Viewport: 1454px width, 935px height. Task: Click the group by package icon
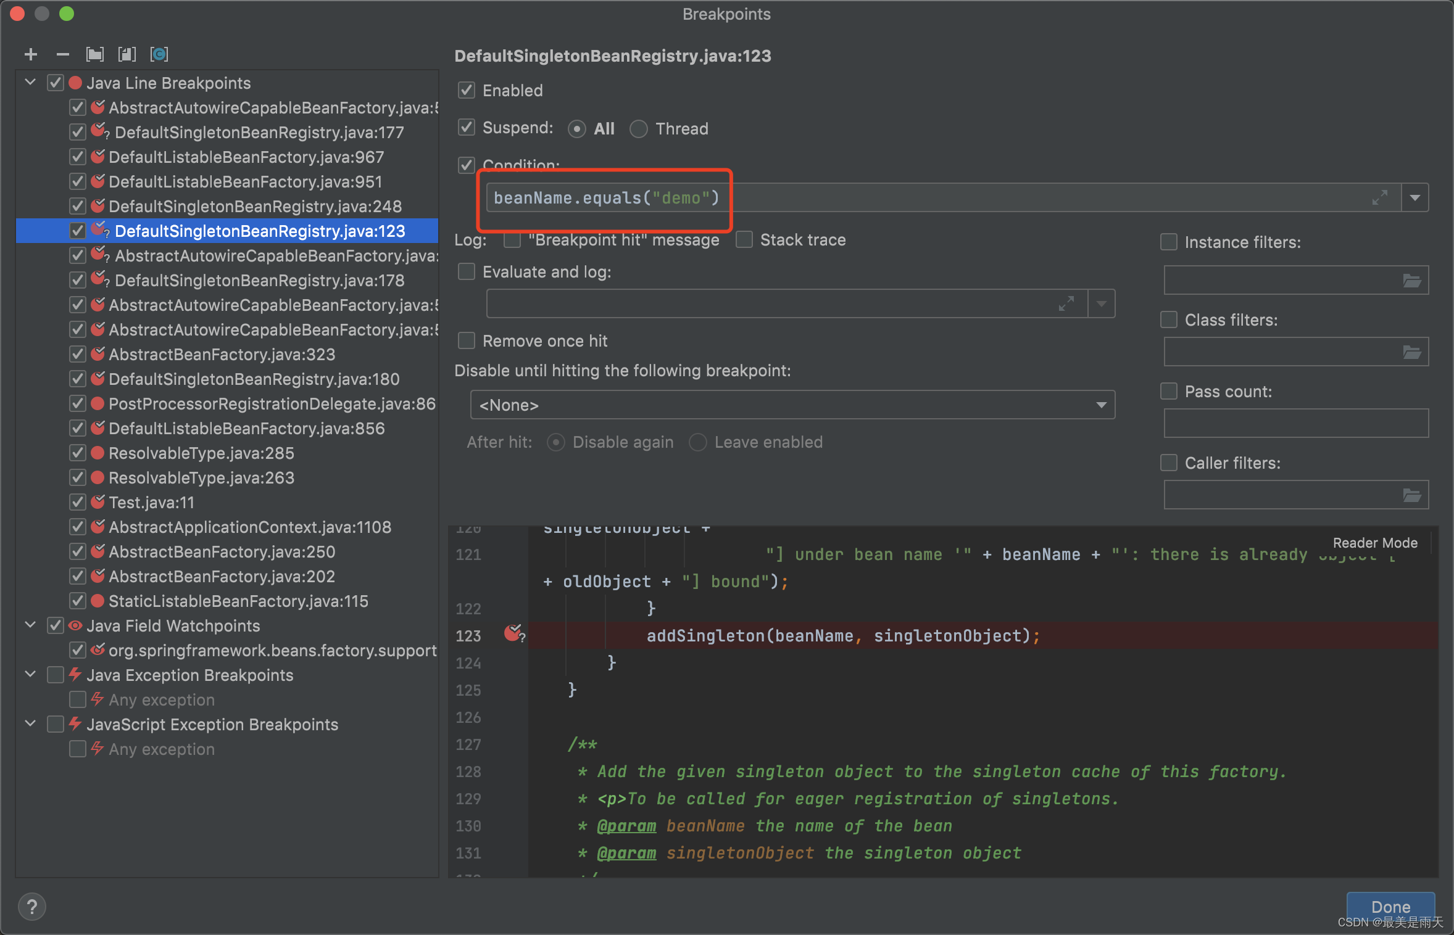95,54
